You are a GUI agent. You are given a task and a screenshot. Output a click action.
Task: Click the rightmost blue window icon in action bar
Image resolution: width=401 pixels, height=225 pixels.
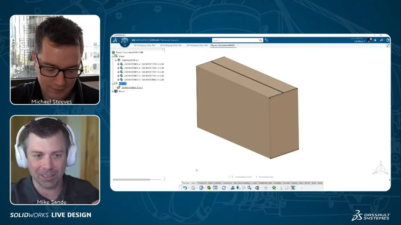tap(293, 188)
